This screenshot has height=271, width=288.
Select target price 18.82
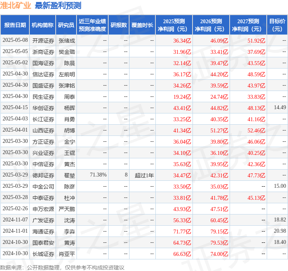tap(280, 220)
